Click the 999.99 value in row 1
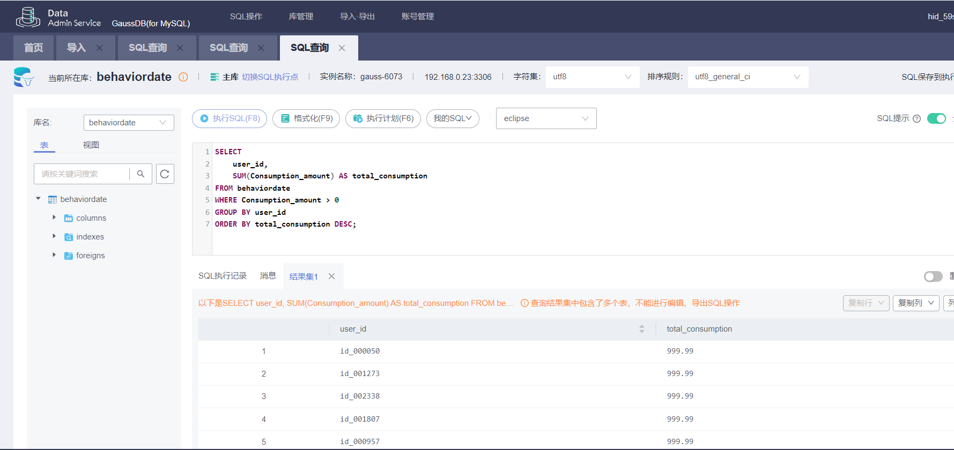954x450 pixels. pos(680,351)
